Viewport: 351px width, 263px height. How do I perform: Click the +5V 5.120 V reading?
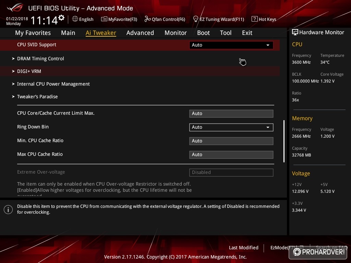pyautogui.click(x=327, y=191)
